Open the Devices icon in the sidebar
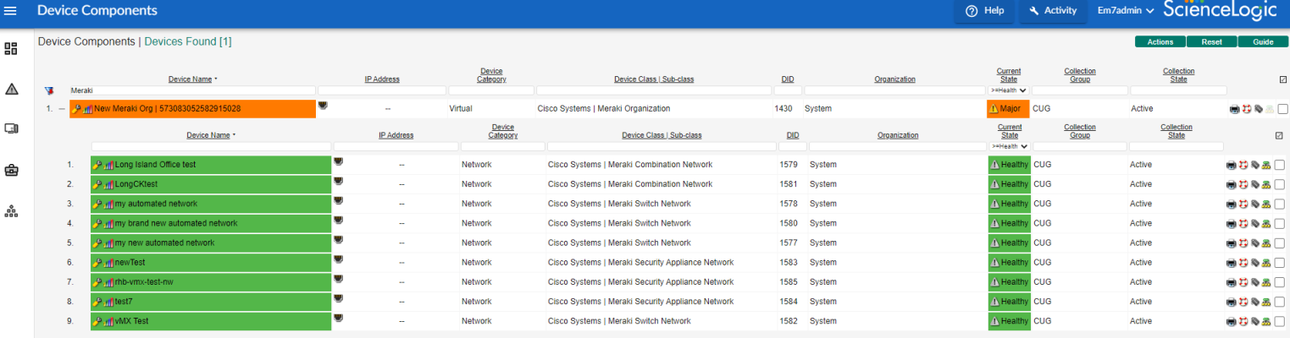The width and height of the screenshot is (1290, 338). (x=12, y=129)
